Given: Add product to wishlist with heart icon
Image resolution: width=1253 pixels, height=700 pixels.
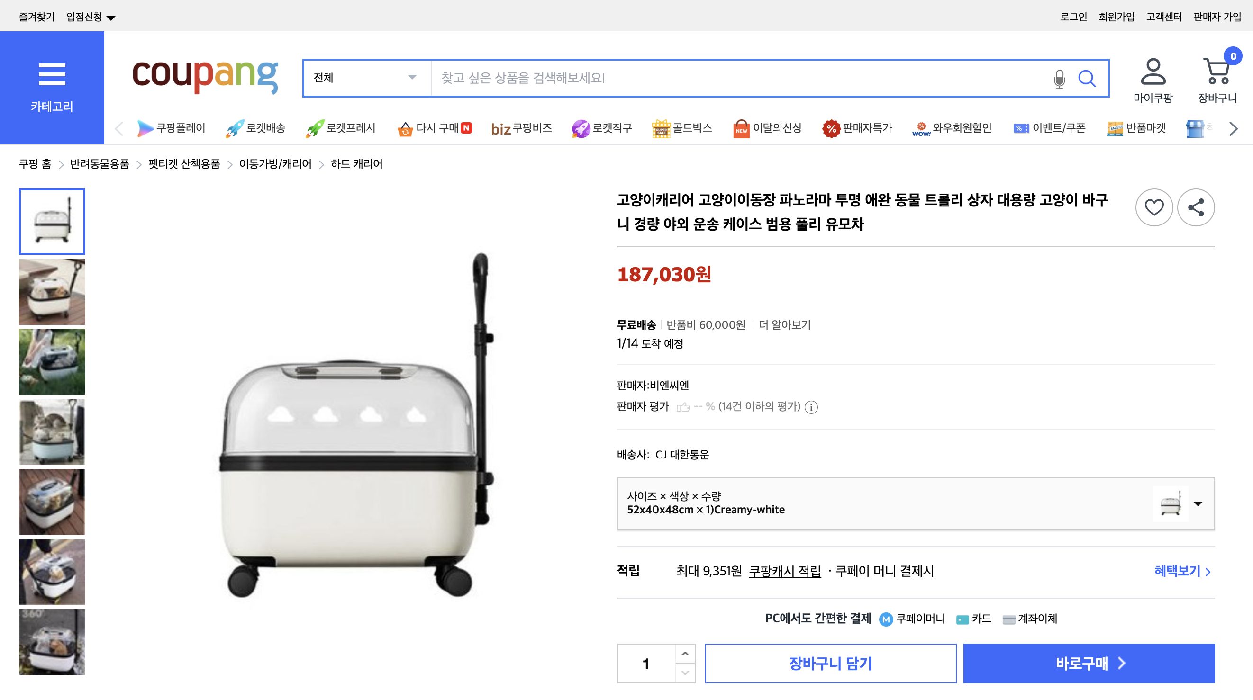Looking at the screenshot, I should pyautogui.click(x=1154, y=207).
